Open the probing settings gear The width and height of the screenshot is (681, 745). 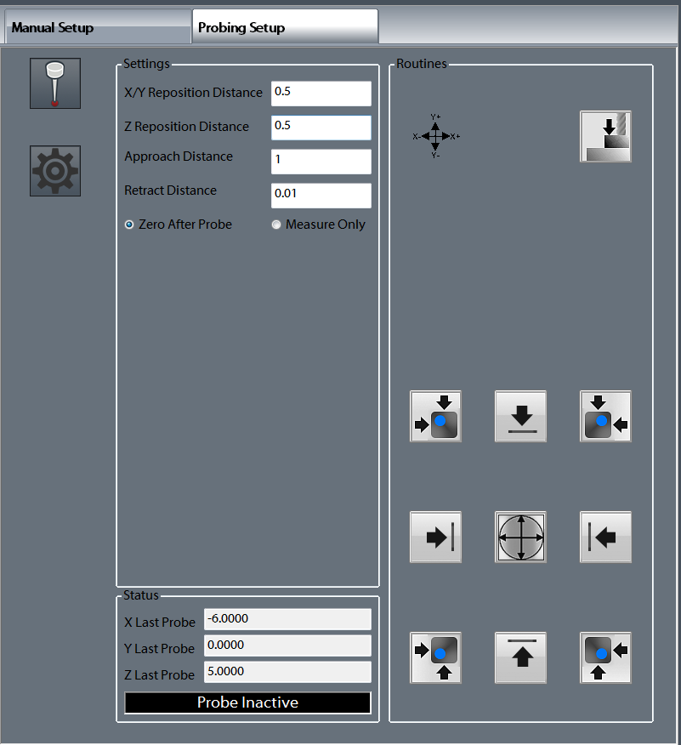(x=54, y=170)
